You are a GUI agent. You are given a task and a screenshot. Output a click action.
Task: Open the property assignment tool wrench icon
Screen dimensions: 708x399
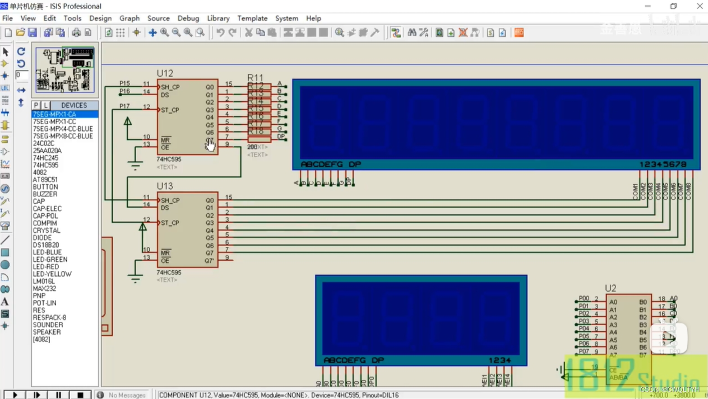pos(424,33)
